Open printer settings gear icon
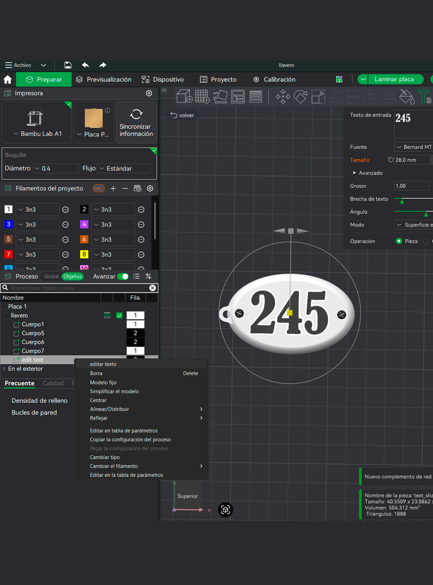Image resolution: width=433 pixels, height=585 pixels. coord(149,93)
